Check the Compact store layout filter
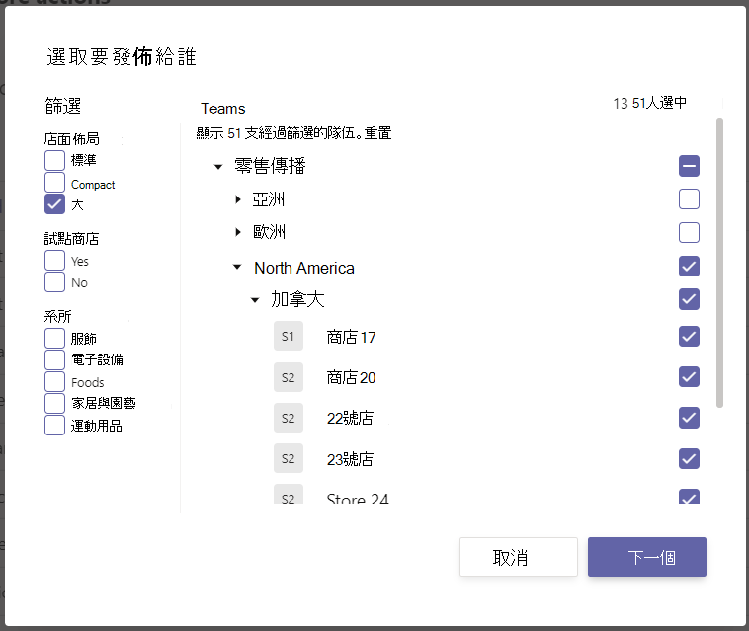The height and width of the screenshot is (631, 749). click(54, 183)
